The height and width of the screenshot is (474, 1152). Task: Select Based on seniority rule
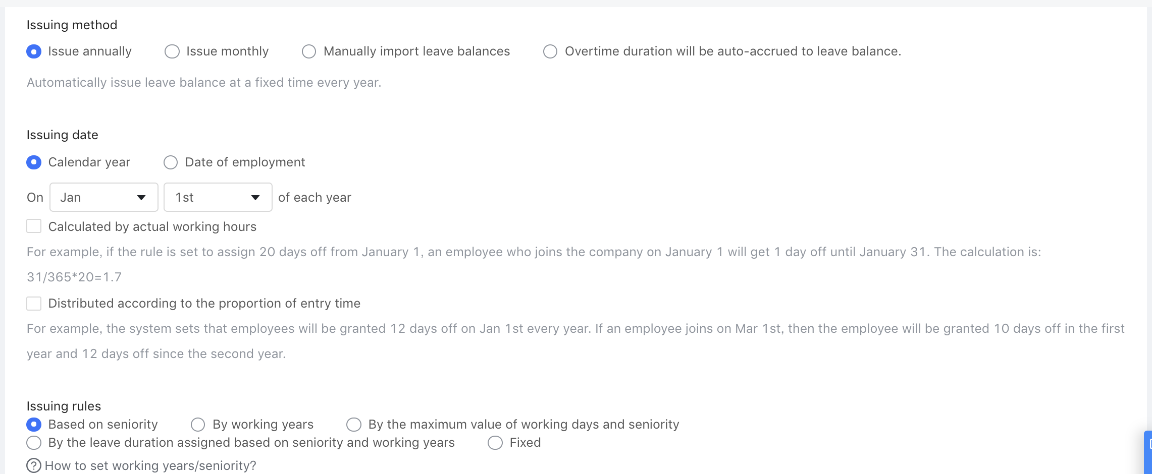point(34,425)
